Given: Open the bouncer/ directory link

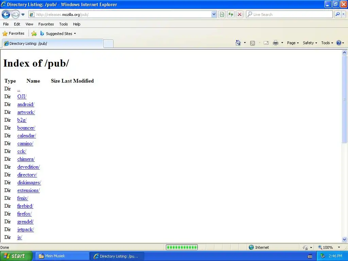Looking at the screenshot, I should pyautogui.click(x=26, y=128).
